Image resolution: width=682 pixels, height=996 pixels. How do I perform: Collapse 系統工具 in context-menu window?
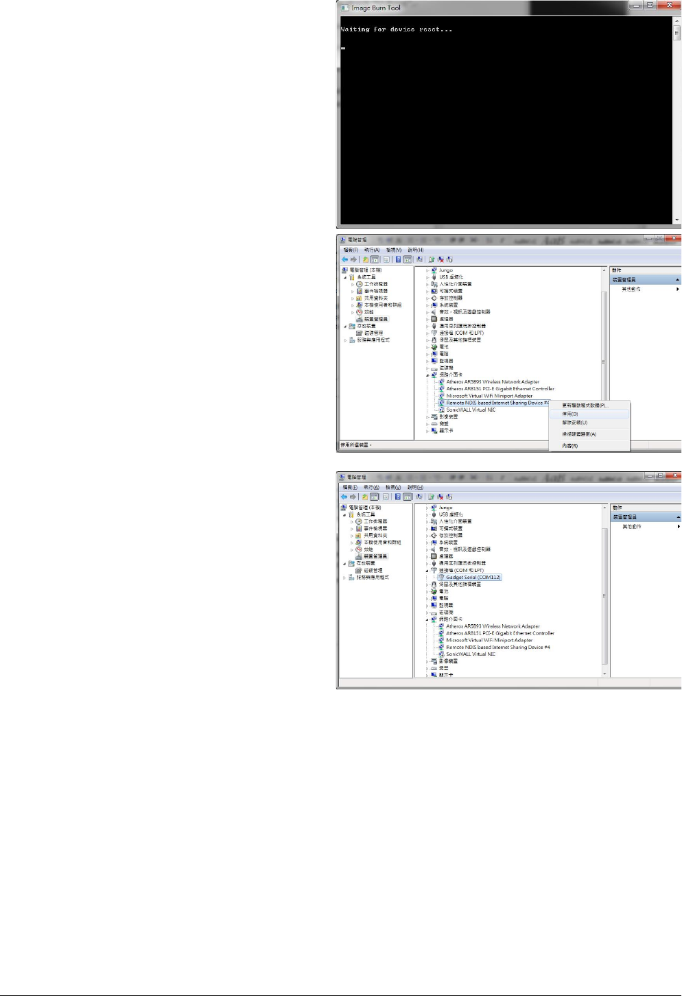(x=345, y=277)
